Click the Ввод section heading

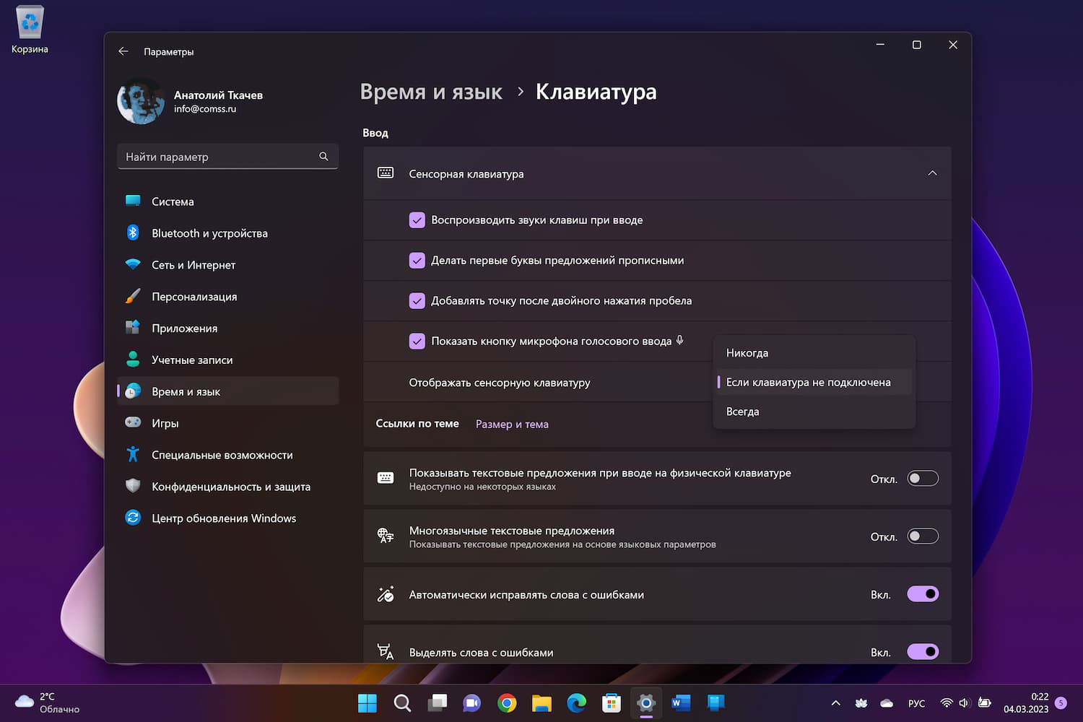(375, 133)
